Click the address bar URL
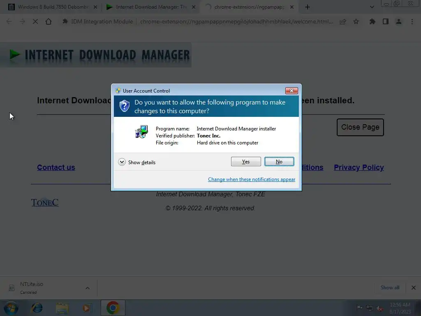 click(236, 21)
